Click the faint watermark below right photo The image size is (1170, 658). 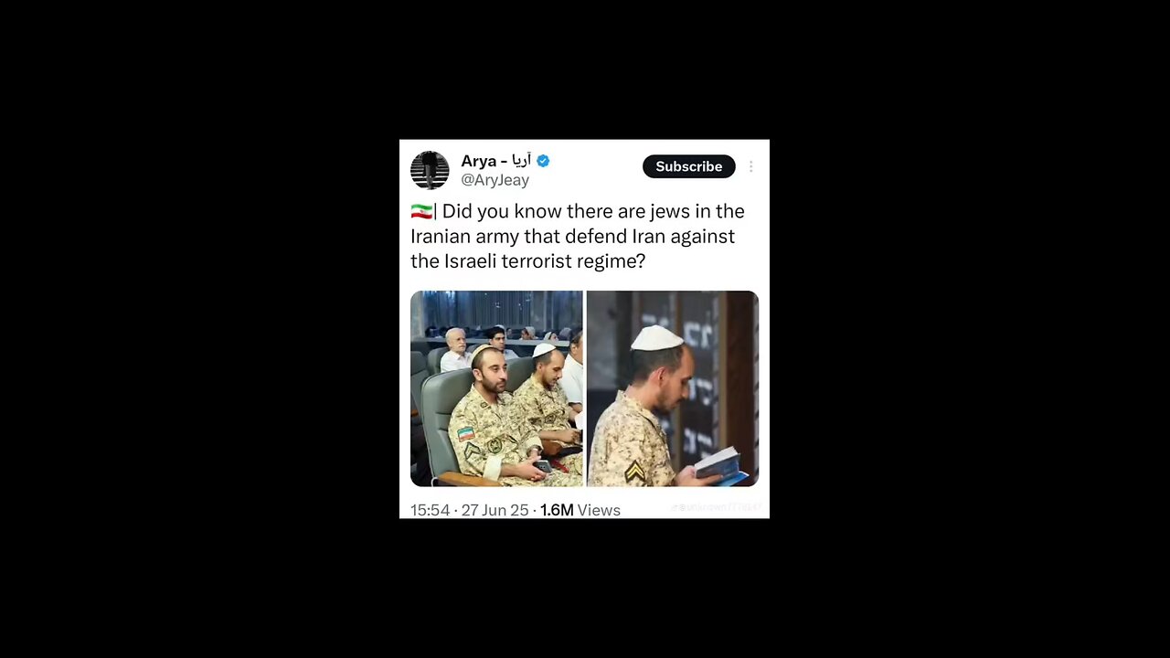tap(716, 507)
